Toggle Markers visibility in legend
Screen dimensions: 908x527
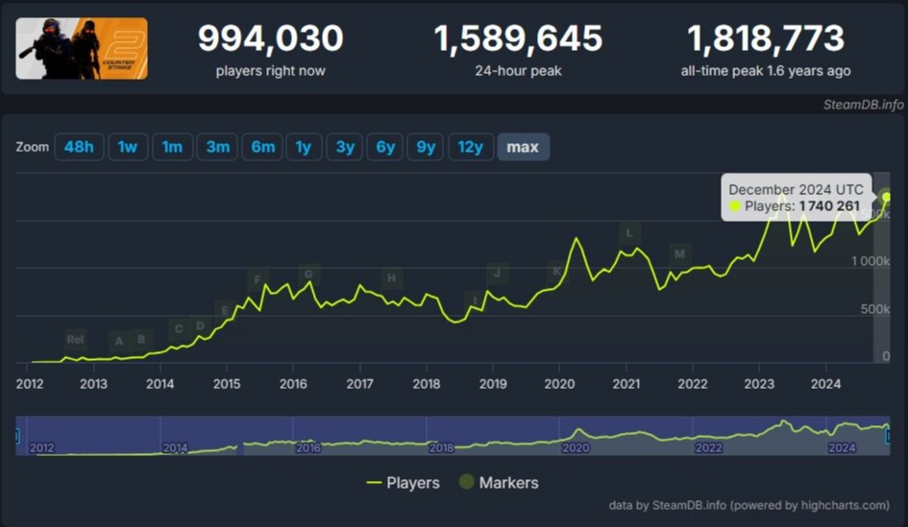point(498,483)
